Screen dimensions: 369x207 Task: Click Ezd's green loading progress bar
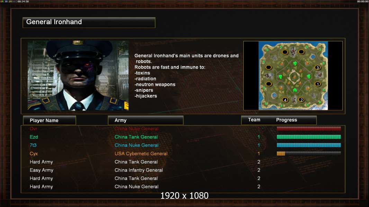pos(309,137)
